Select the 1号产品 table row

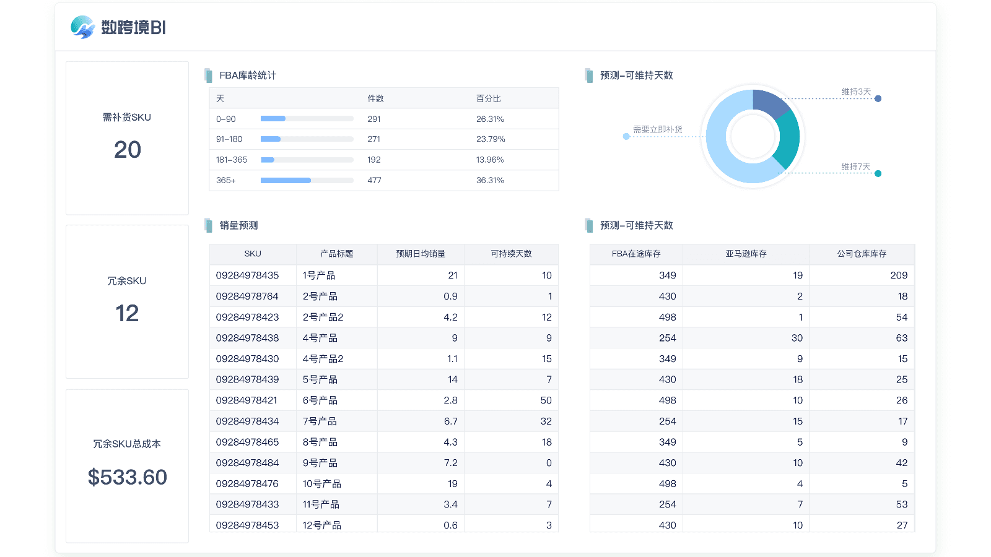click(384, 275)
